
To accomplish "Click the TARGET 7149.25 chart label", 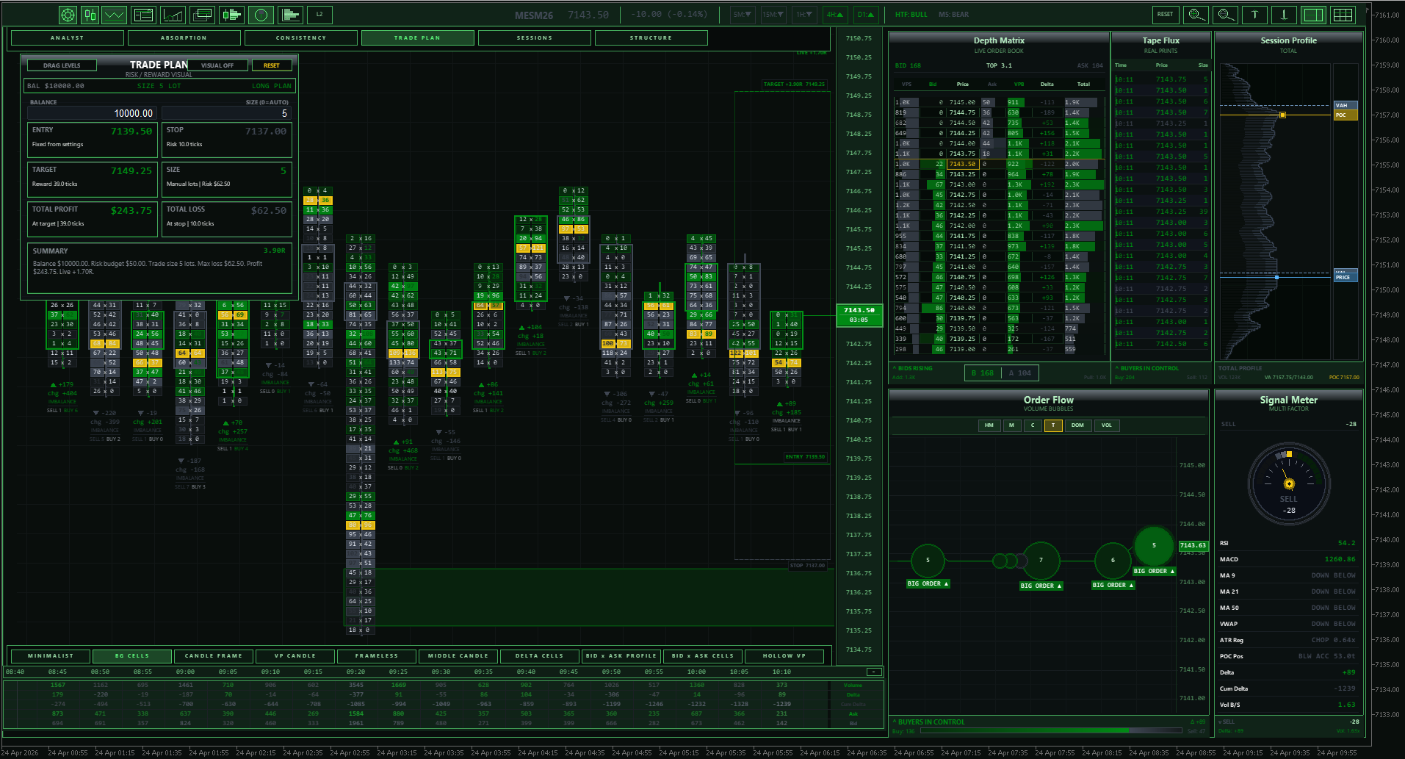I will (x=795, y=84).
